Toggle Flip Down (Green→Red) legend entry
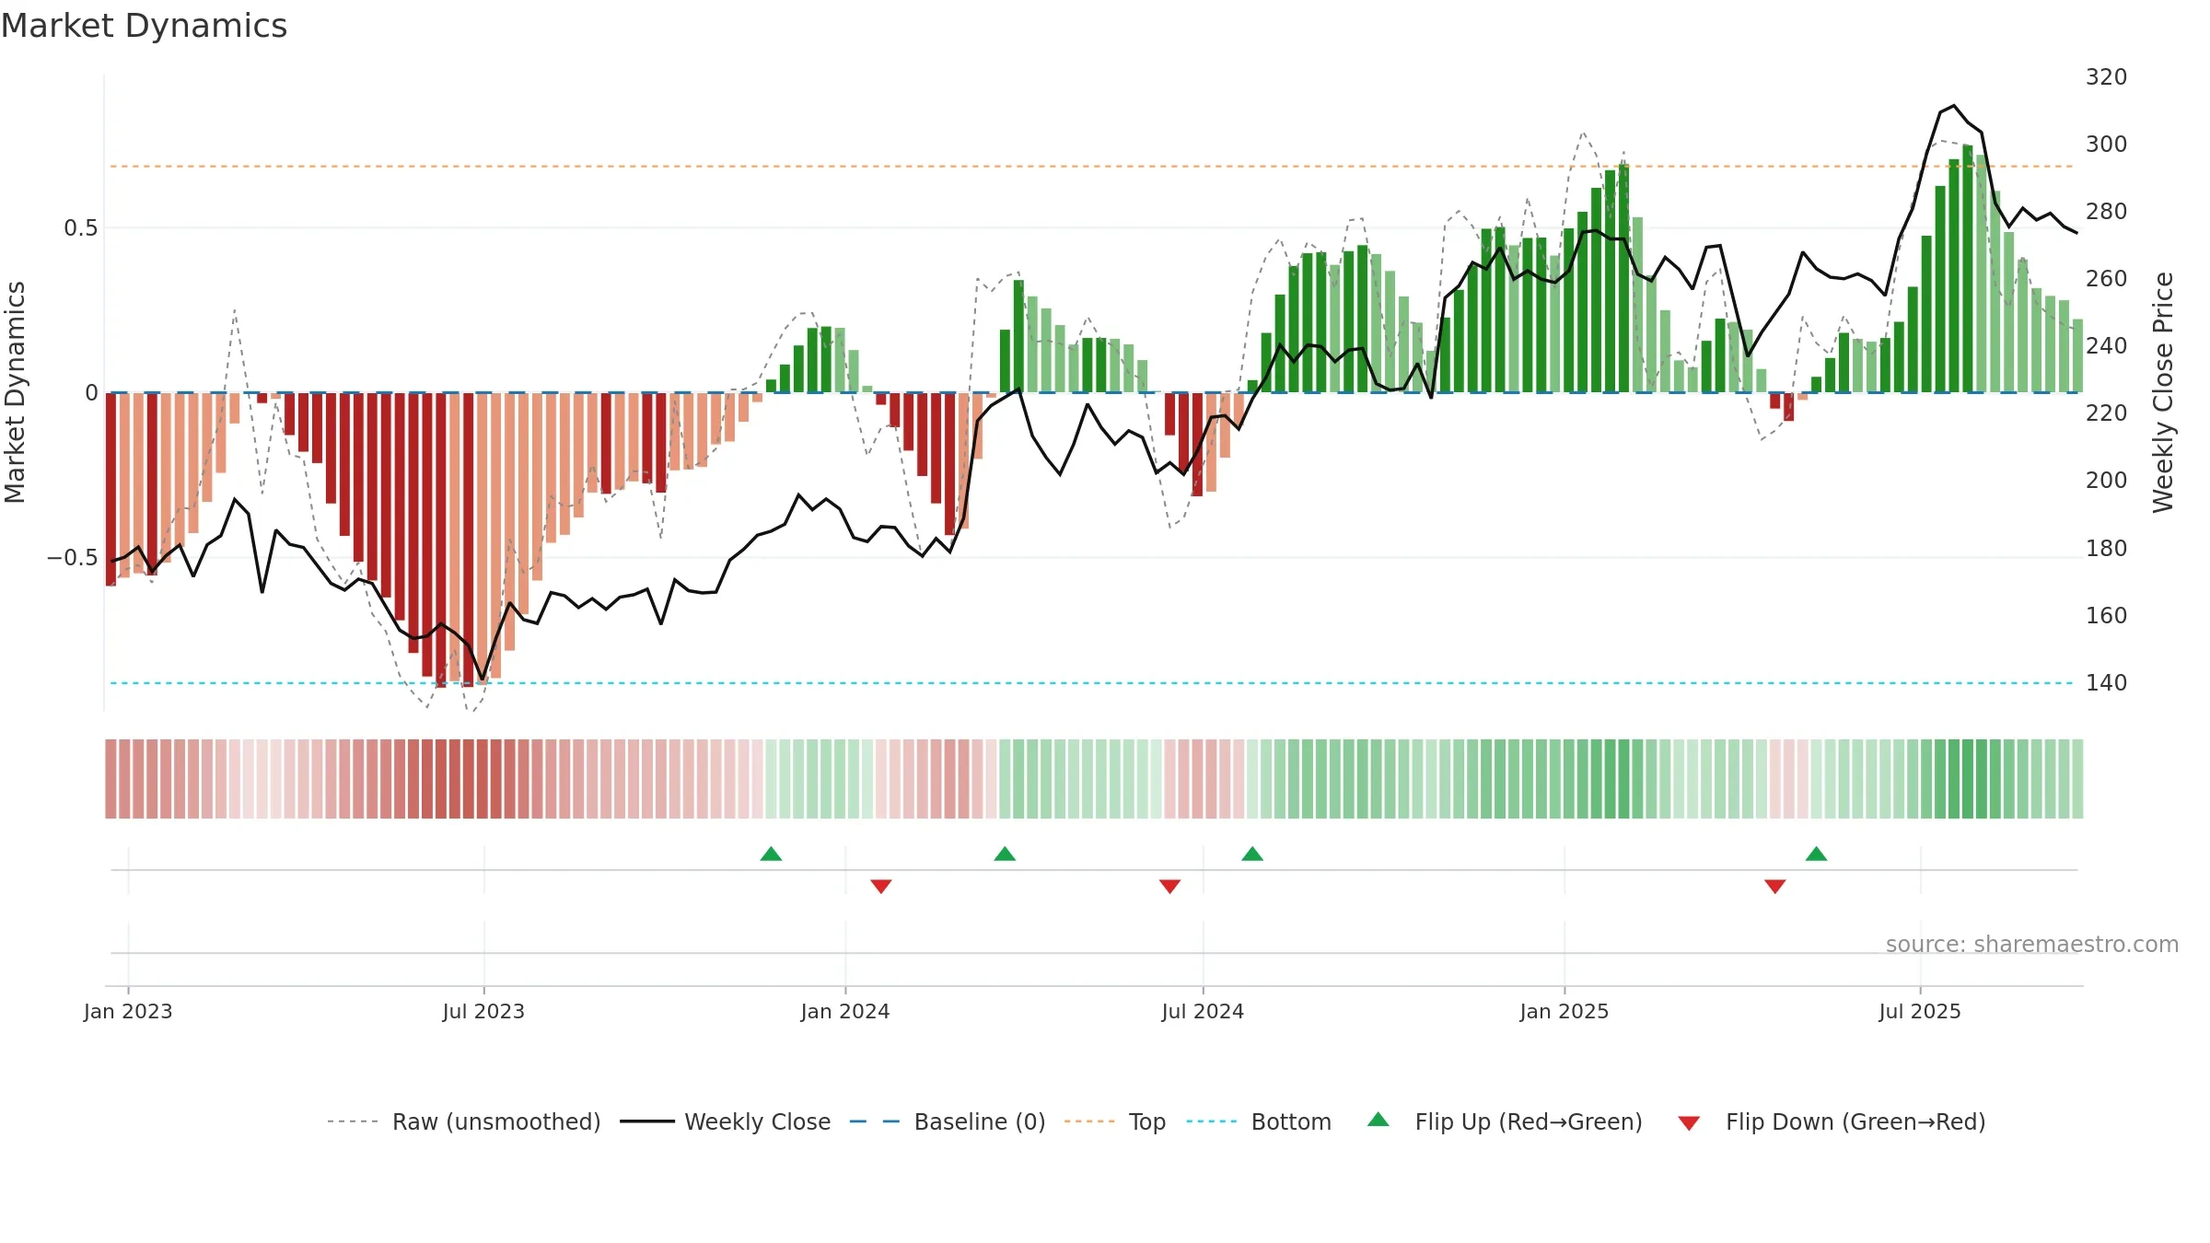 coord(1832,1121)
